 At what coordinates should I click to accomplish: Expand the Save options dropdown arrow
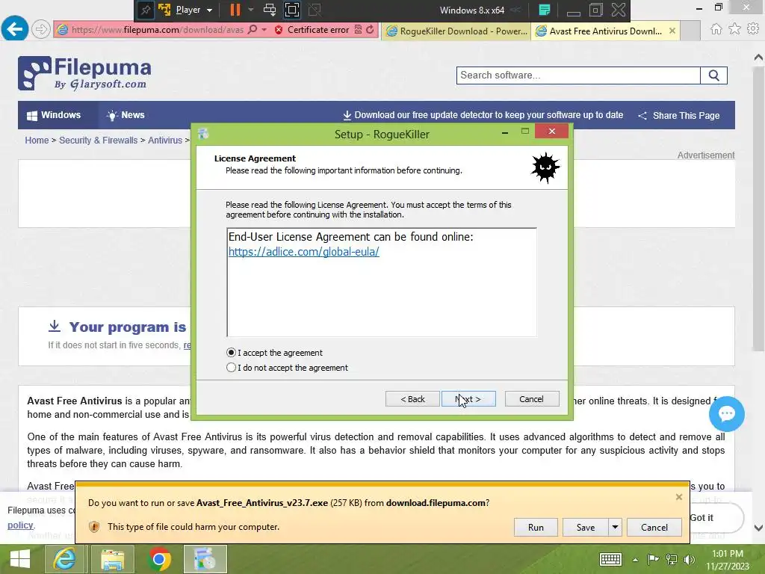click(x=615, y=527)
